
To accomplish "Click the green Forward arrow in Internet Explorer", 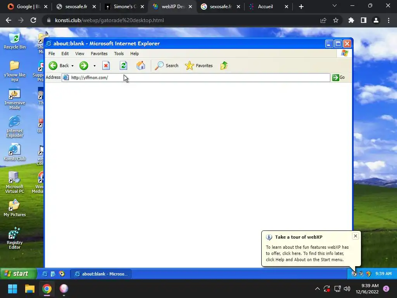I will (x=84, y=66).
